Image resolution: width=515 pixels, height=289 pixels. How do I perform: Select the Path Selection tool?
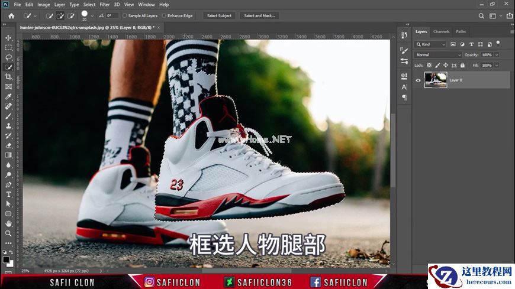(x=8, y=204)
